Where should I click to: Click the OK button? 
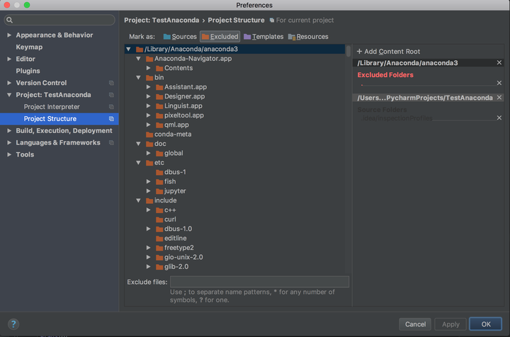pos(486,324)
